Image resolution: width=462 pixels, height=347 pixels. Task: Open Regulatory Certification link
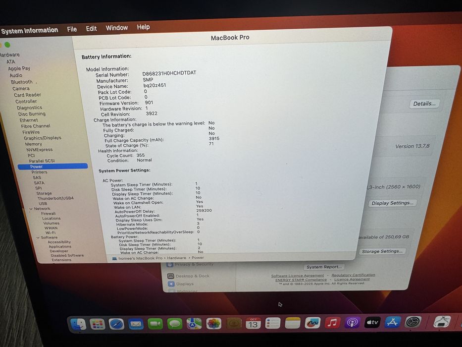(353, 275)
